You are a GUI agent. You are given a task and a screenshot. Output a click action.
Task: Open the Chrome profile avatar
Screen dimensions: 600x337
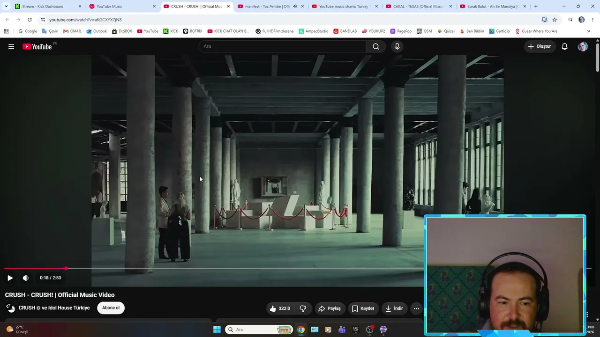(x=582, y=20)
